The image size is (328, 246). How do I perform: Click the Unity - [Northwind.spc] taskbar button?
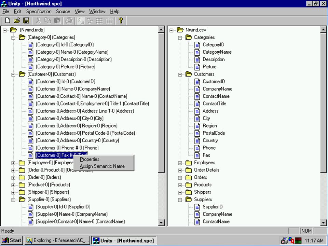coord(124,241)
